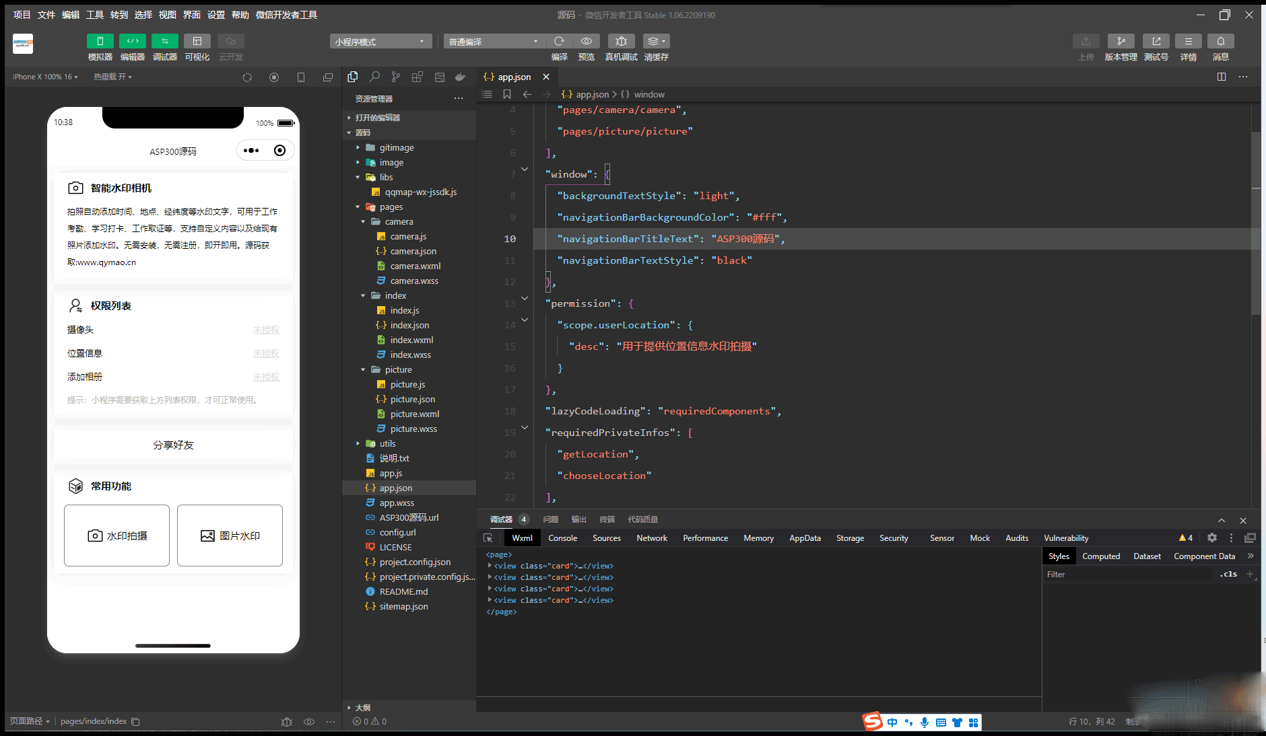Open the 工具 menu
Viewport: 1266px width, 736px height.
(95, 15)
